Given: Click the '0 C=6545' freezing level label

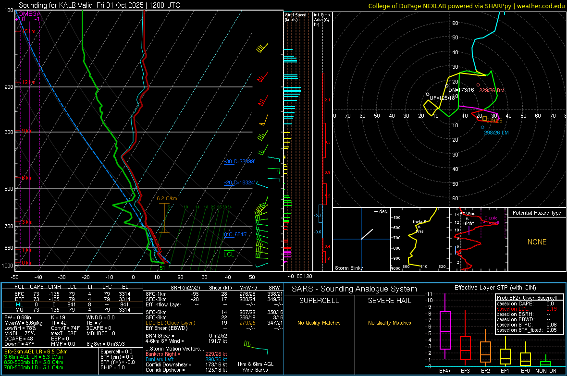Looking at the screenshot, I should point(235,235).
